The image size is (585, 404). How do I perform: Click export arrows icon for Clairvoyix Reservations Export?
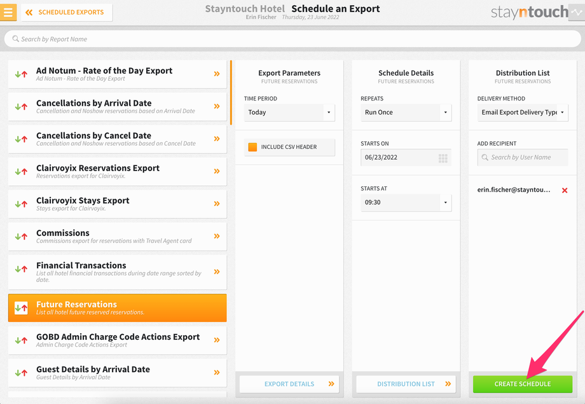click(x=21, y=172)
